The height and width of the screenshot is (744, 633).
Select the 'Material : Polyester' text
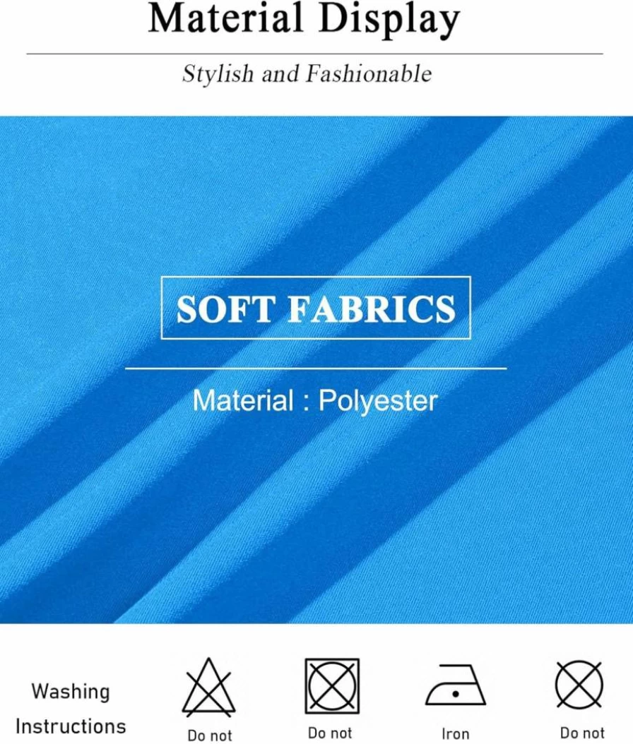[315, 400]
